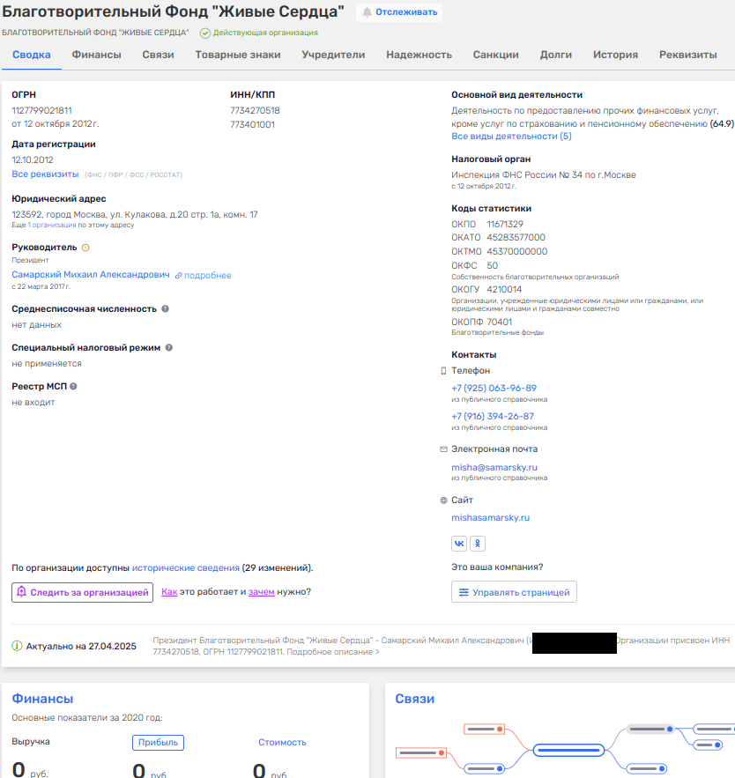Go to the Связи tab
Image resolution: width=735 pixels, height=778 pixels.
pos(158,55)
